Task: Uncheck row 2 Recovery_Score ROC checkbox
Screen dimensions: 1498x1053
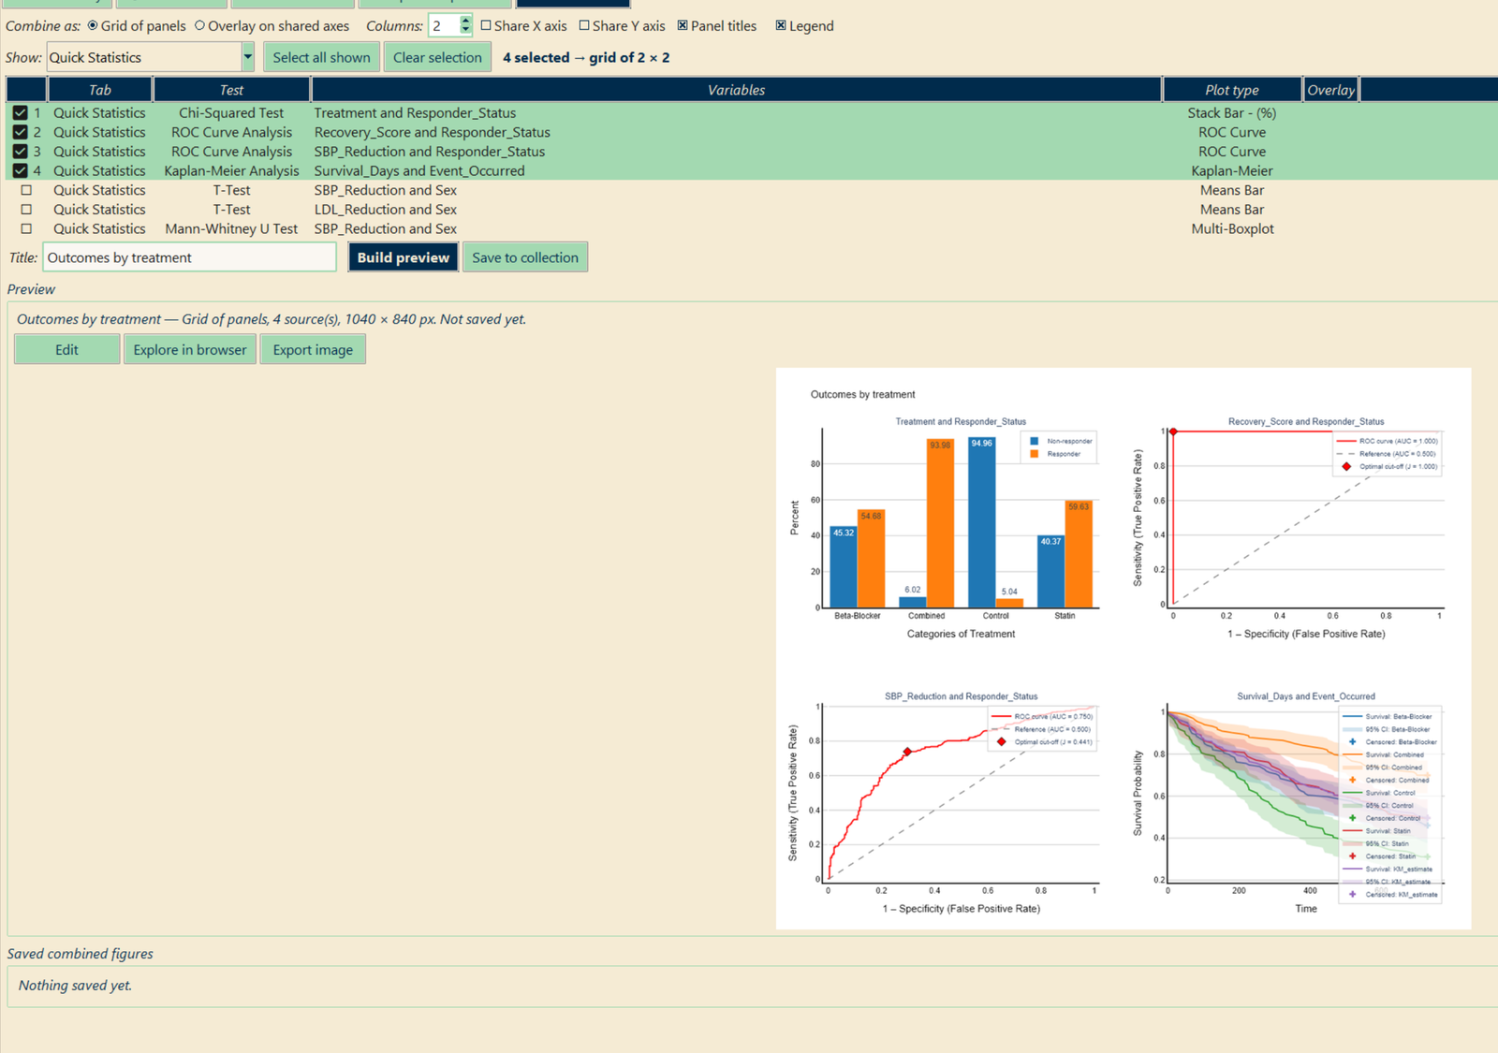Action: (x=20, y=132)
